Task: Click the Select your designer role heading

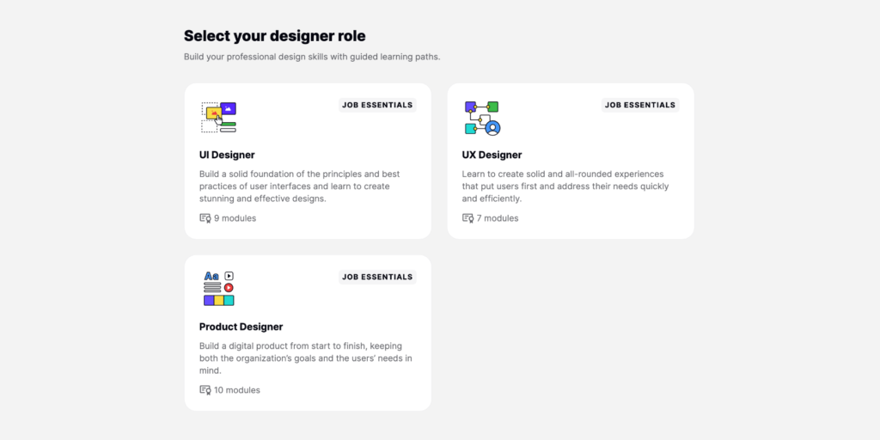Action: click(x=274, y=36)
